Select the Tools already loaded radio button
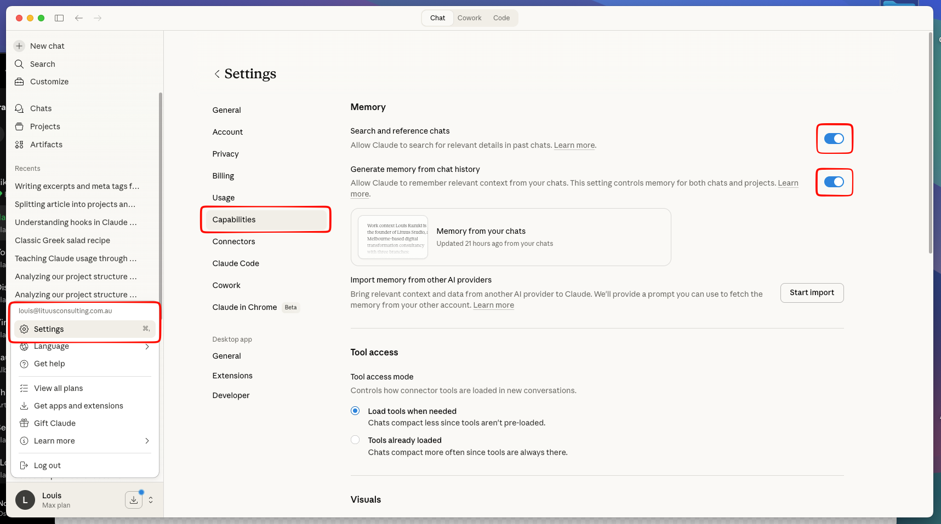941x524 pixels. coord(355,440)
